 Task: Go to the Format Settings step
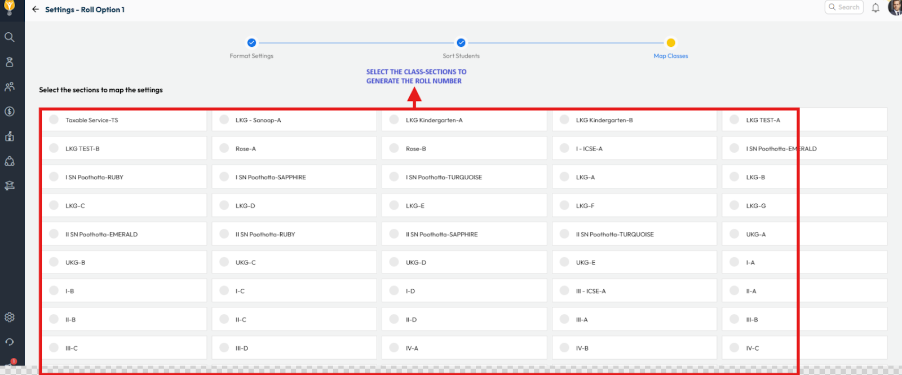pos(251,43)
